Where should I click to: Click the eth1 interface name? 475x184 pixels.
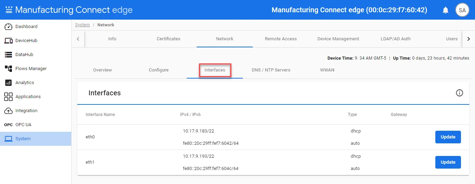pos(90,162)
